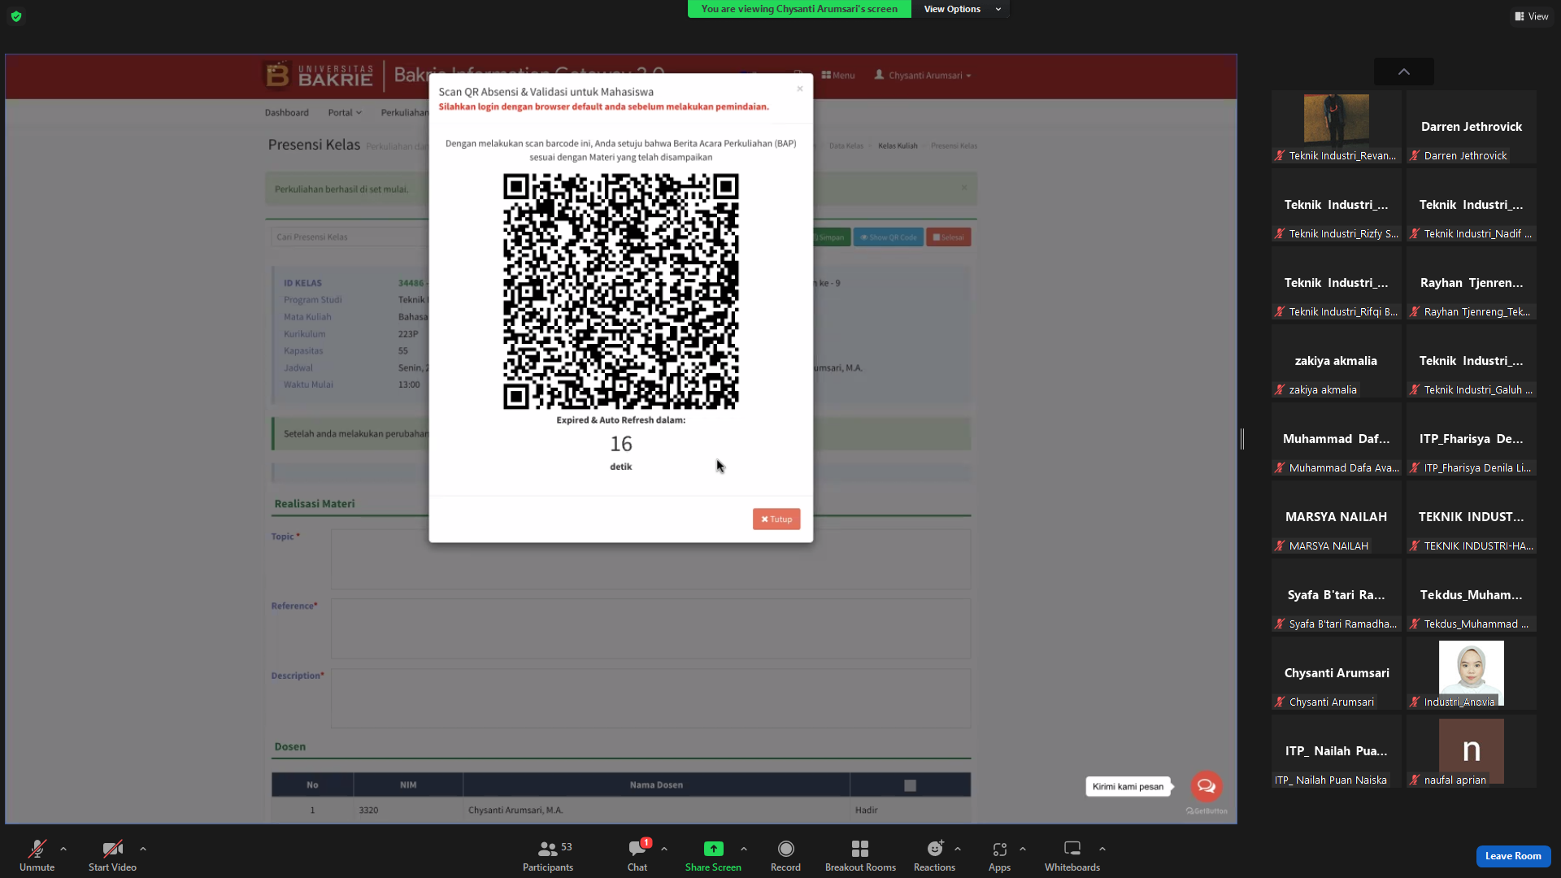The height and width of the screenshot is (878, 1561).
Task: Click the red Selesai button
Action: click(948, 237)
